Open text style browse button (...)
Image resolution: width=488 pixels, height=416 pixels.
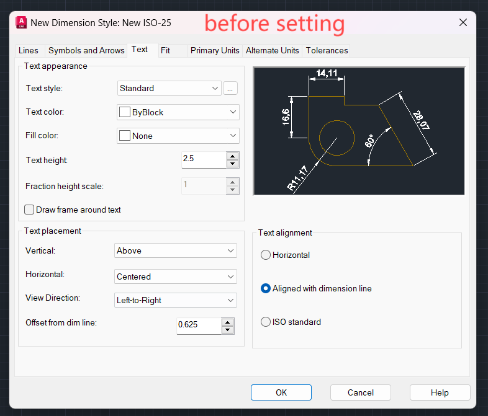230,89
